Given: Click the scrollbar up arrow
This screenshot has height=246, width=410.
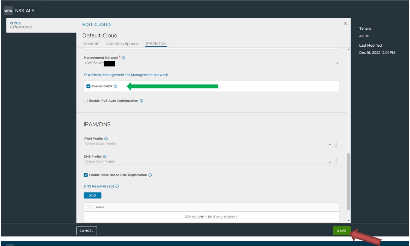Looking at the screenshot, I should coord(348,49).
